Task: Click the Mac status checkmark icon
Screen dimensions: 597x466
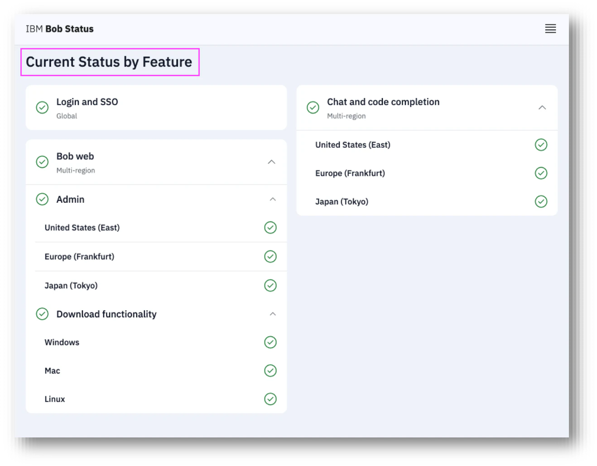Action: point(270,371)
